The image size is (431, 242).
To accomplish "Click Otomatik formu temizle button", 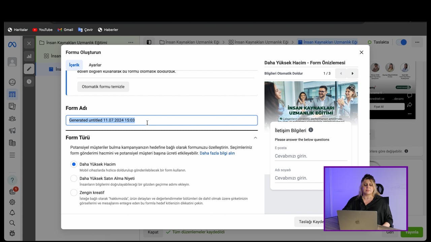I will [x=103, y=87].
